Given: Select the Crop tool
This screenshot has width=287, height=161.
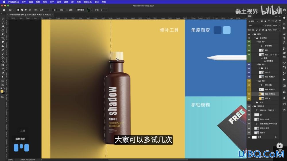Looking at the screenshot, I should pos(3,38).
